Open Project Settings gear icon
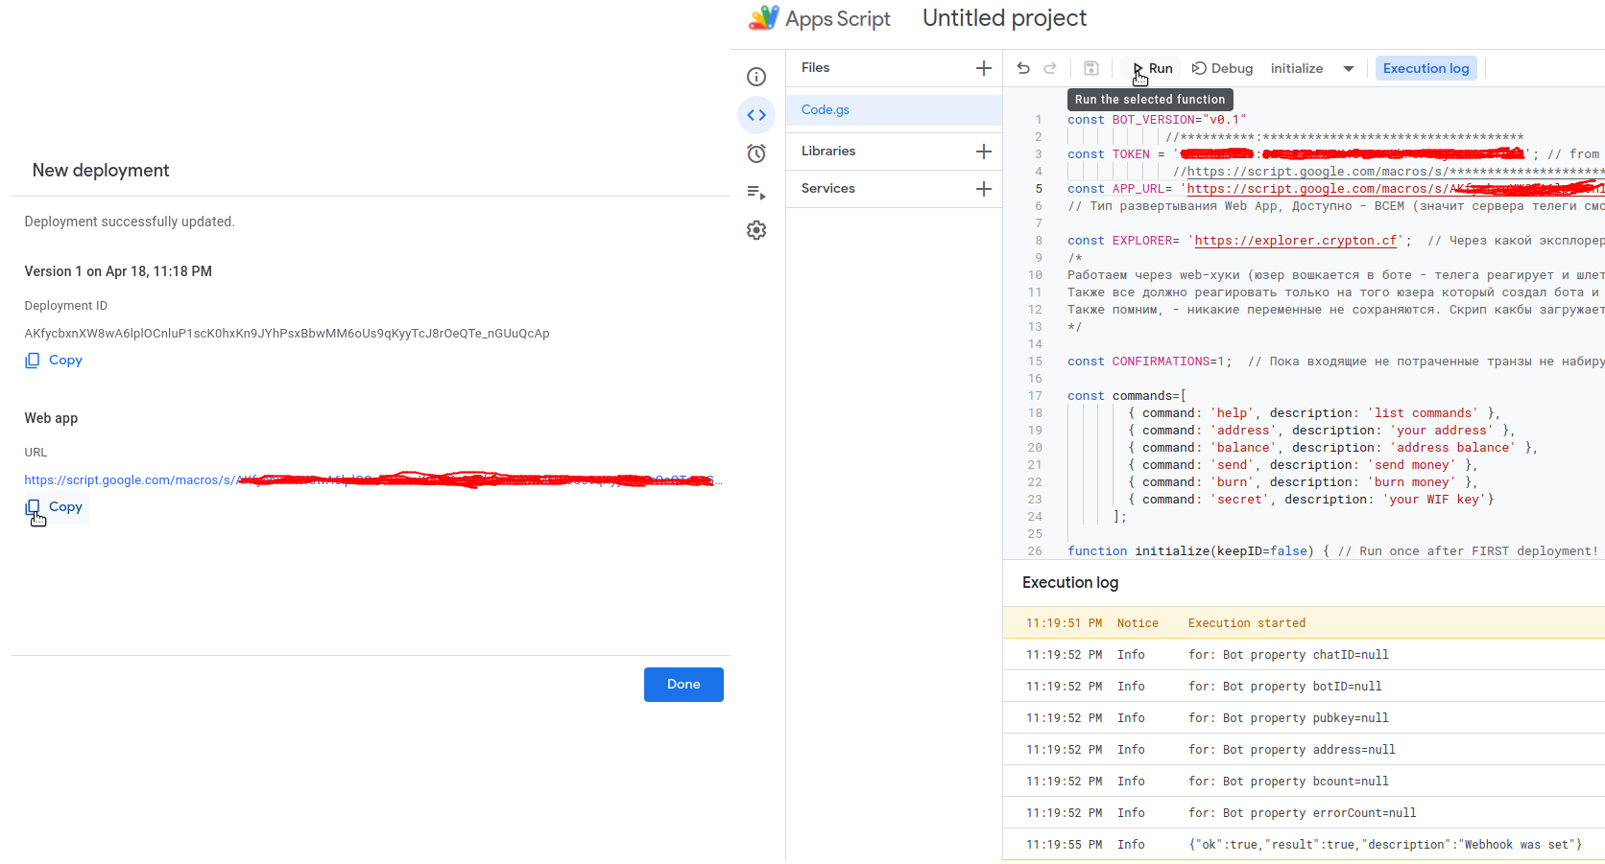Screen dimensions: 1605x864 (x=756, y=230)
